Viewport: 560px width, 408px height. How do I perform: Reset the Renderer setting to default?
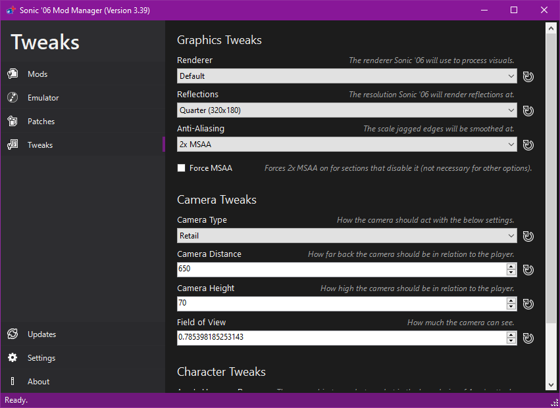coord(528,76)
